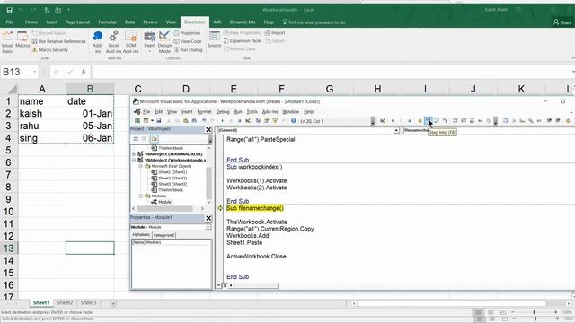Collapse the Modules folder
The image size is (575, 323).
pyautogui.click(x=140, y=196)
